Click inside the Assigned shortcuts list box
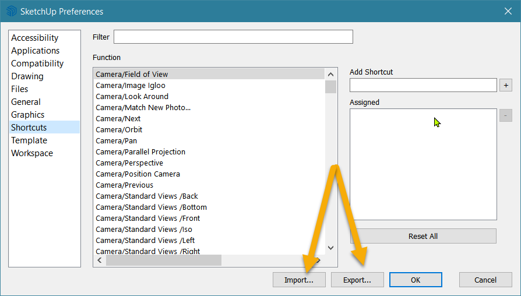Viewport: 521px width, 296px height. (x=423, y=164)
